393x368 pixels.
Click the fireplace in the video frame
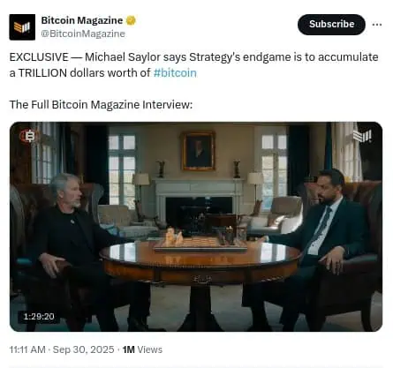click(200, 201)
